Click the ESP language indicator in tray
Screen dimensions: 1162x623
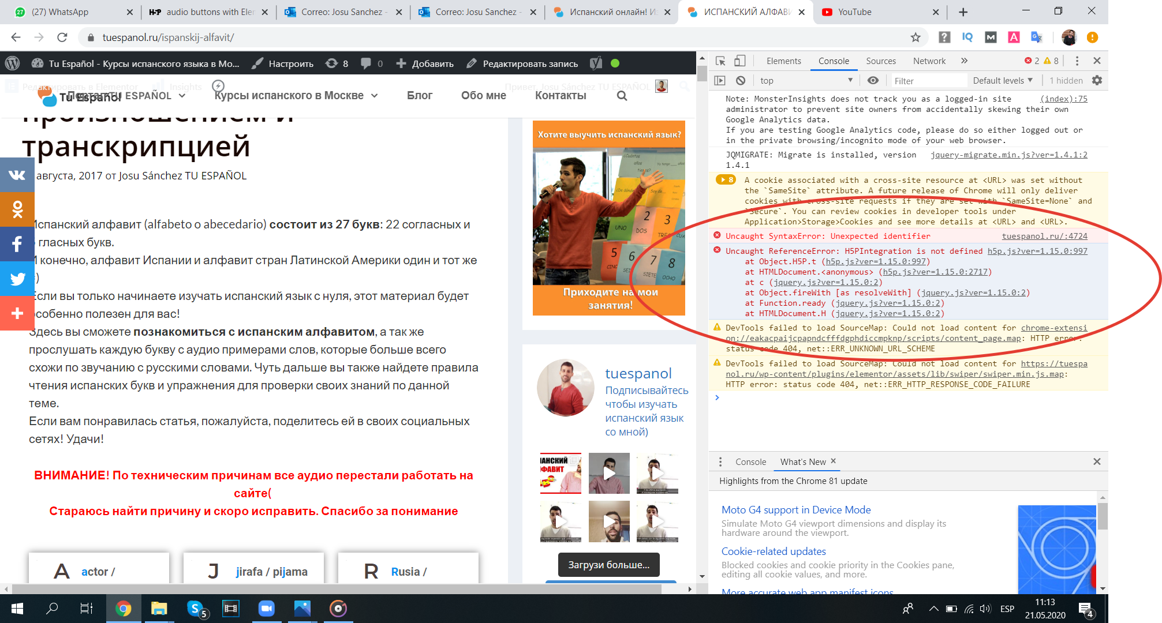[x=1007, y=609]
